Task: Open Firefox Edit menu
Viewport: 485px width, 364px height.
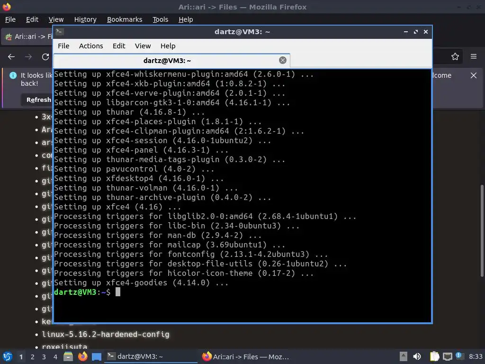Action: [x=32, y=19]
